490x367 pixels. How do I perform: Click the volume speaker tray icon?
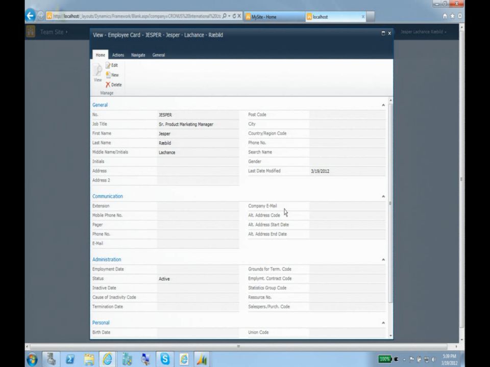pyautogui.click(x=434, y=359)
